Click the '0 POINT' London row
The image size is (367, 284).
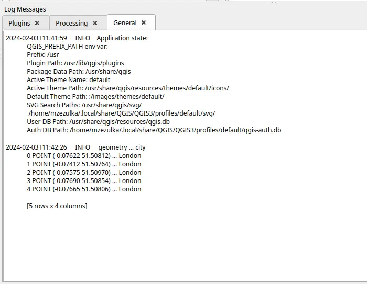click(x=84, y=156)
